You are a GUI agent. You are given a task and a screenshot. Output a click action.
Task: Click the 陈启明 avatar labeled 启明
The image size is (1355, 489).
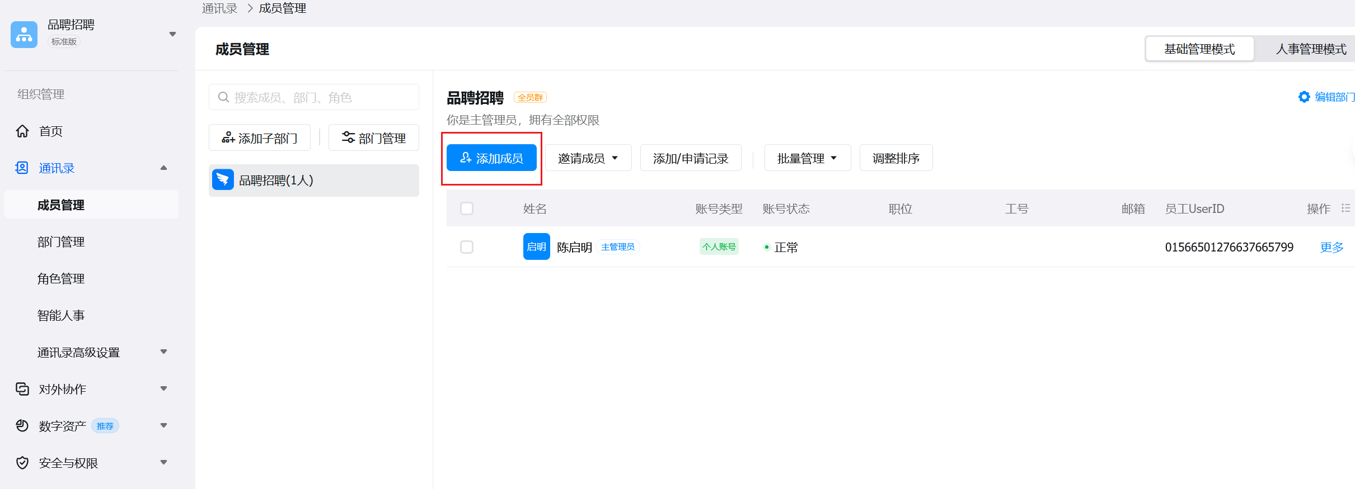(536, 247)
